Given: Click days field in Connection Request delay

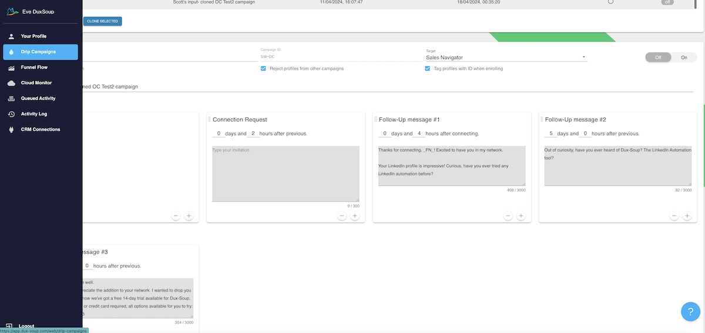Looking at the screenshot, I should [x=218, y=134].
